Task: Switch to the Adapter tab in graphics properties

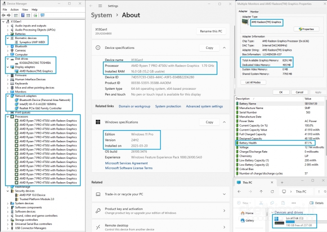Action: [x=243, y=11]
